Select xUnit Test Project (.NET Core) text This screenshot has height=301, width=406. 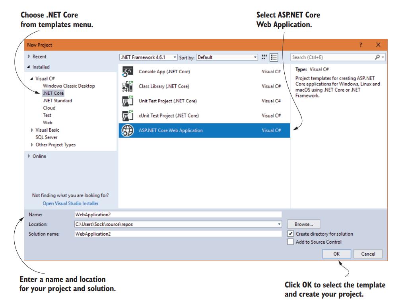pyautogui.click(x=169, y=115)
